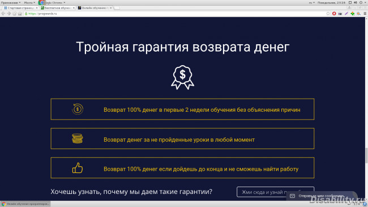The width and height of the screenshot is (368, 207).
Task: Go back with the browser back arrow
Action: 3,14
